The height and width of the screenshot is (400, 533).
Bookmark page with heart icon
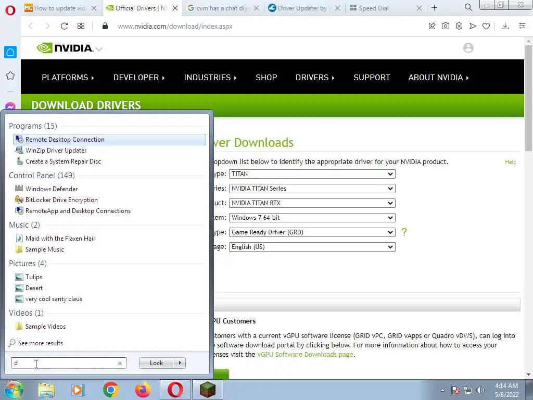pos(486,26)
